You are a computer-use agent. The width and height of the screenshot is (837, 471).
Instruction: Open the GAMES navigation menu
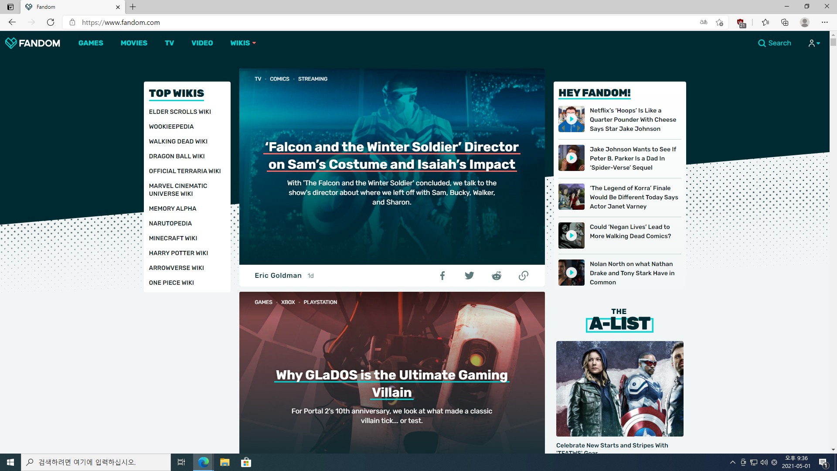pos(91,43)
